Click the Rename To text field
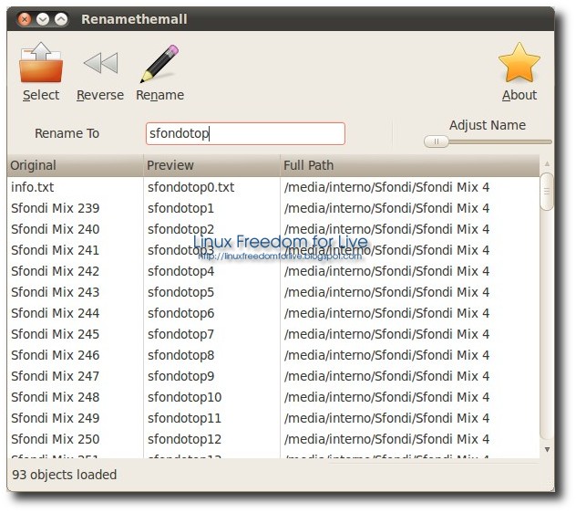The height and width of the screenshot is (513, 576). pyautogui.click(x=245, y=133)
